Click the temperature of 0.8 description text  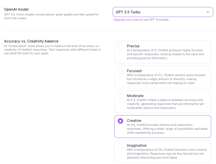click(x=167, y=153)
